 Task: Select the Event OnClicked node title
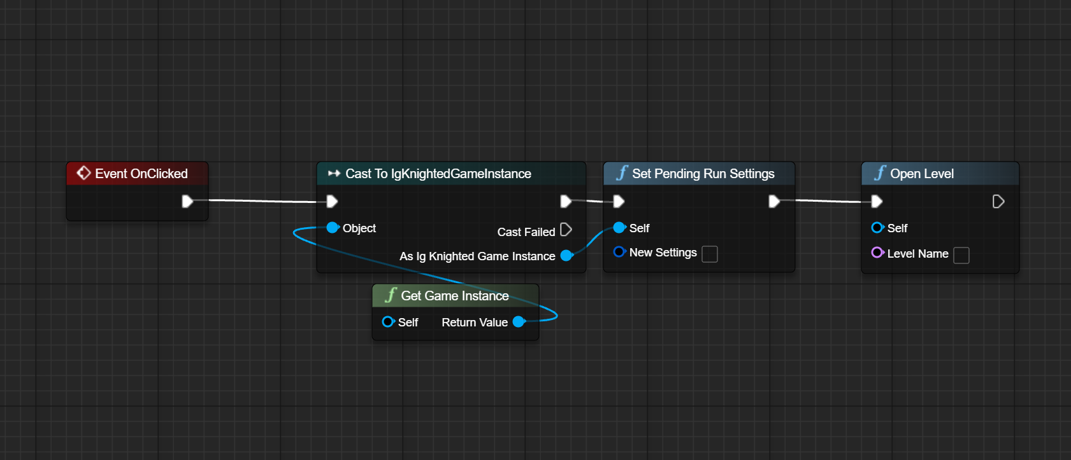coord(141,174)
